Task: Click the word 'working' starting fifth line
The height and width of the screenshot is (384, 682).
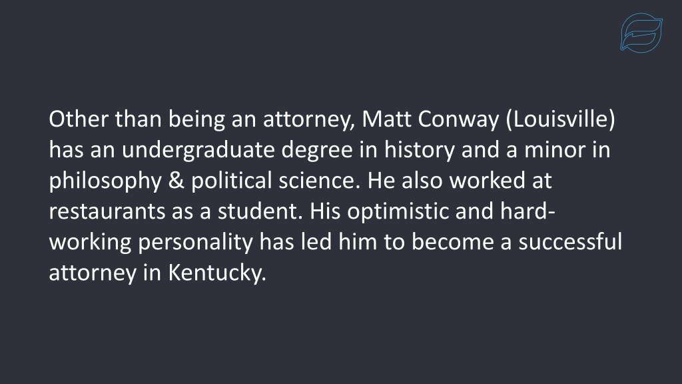Action: point(90,243)
